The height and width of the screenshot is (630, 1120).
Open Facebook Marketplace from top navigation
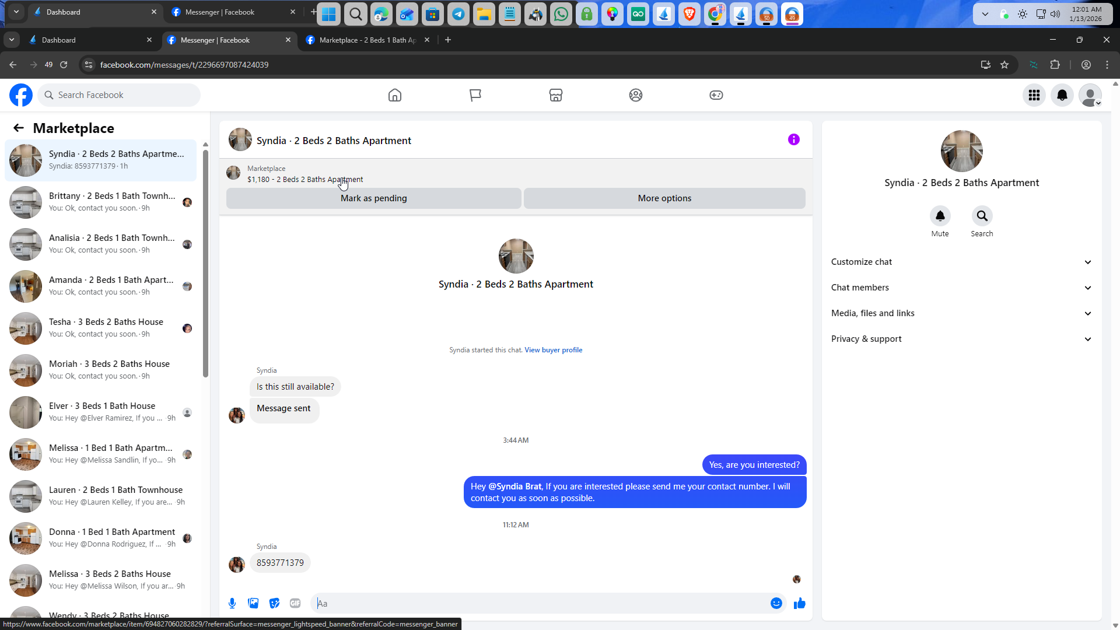point(555,95)
